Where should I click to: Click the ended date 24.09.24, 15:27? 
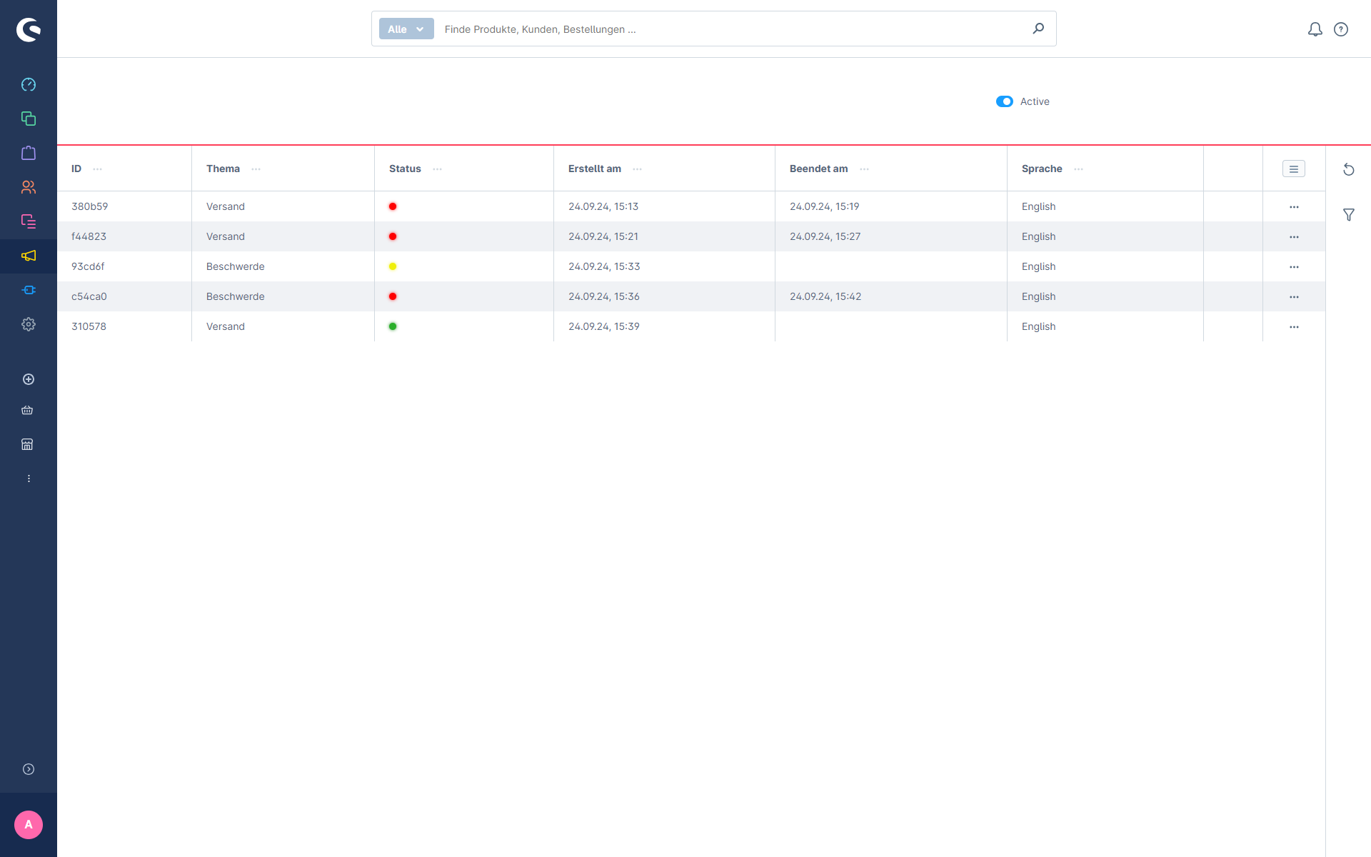coord(825,236)
